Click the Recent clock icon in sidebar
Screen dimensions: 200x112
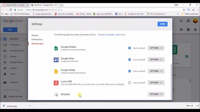pos(5,57)
